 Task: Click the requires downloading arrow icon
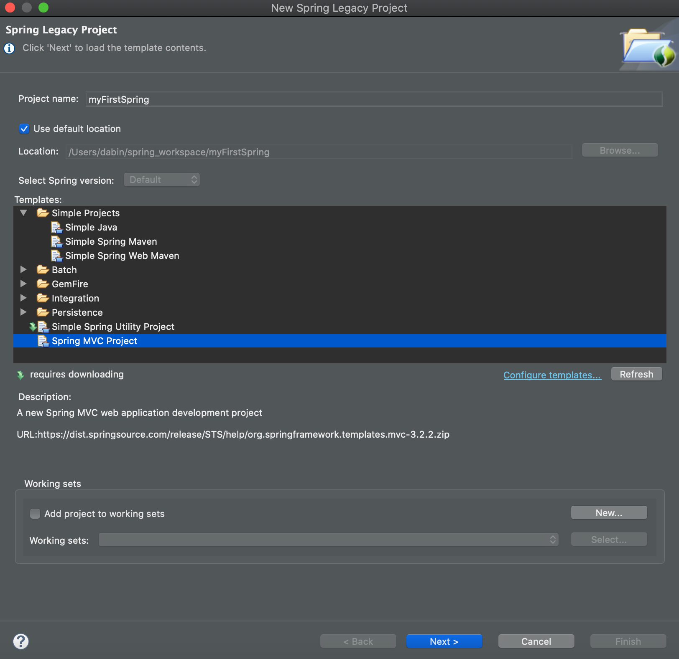20,375
